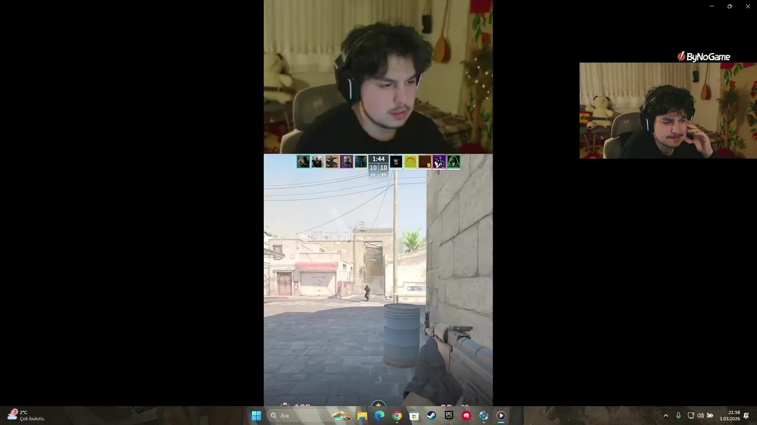The width and height of the screenshot is (757, 425).
Task: Open the blue hexagon-chain app in taskbar
Action: pyautogui.click(x=484, y=416)
